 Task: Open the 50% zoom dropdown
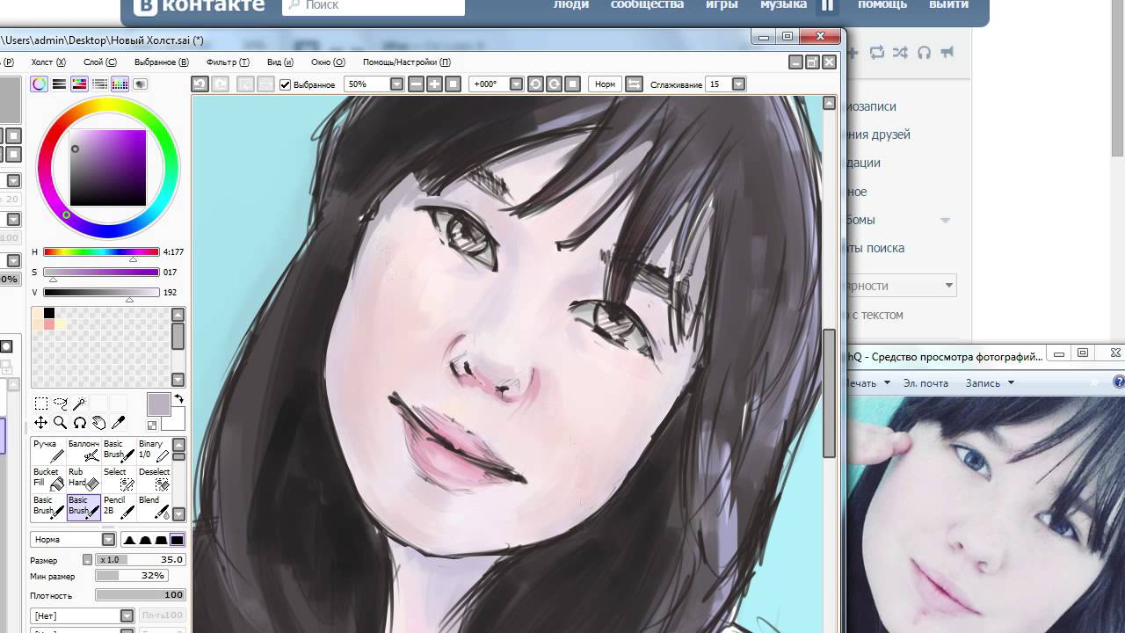click(396, 84)
